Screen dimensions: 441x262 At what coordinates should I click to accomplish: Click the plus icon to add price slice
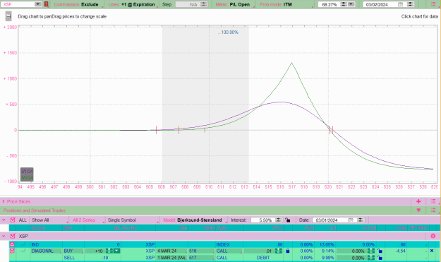pos(418,201)
